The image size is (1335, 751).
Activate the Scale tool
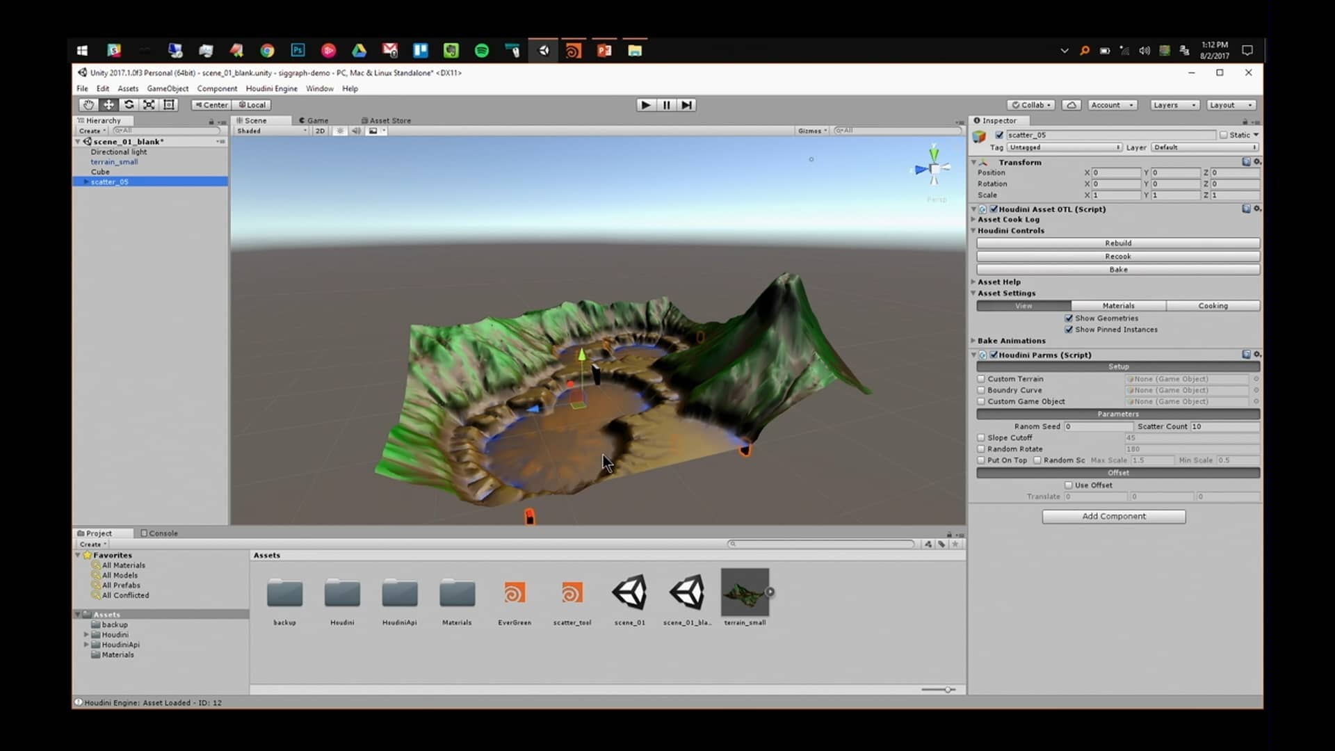(149, 104)
